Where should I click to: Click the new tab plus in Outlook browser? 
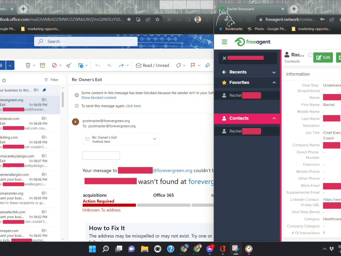(x=23, y=9)
